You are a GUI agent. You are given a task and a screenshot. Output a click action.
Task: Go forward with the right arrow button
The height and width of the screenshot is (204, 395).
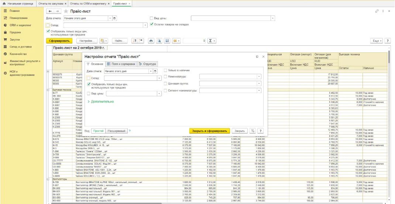click(x=57, y=11)
